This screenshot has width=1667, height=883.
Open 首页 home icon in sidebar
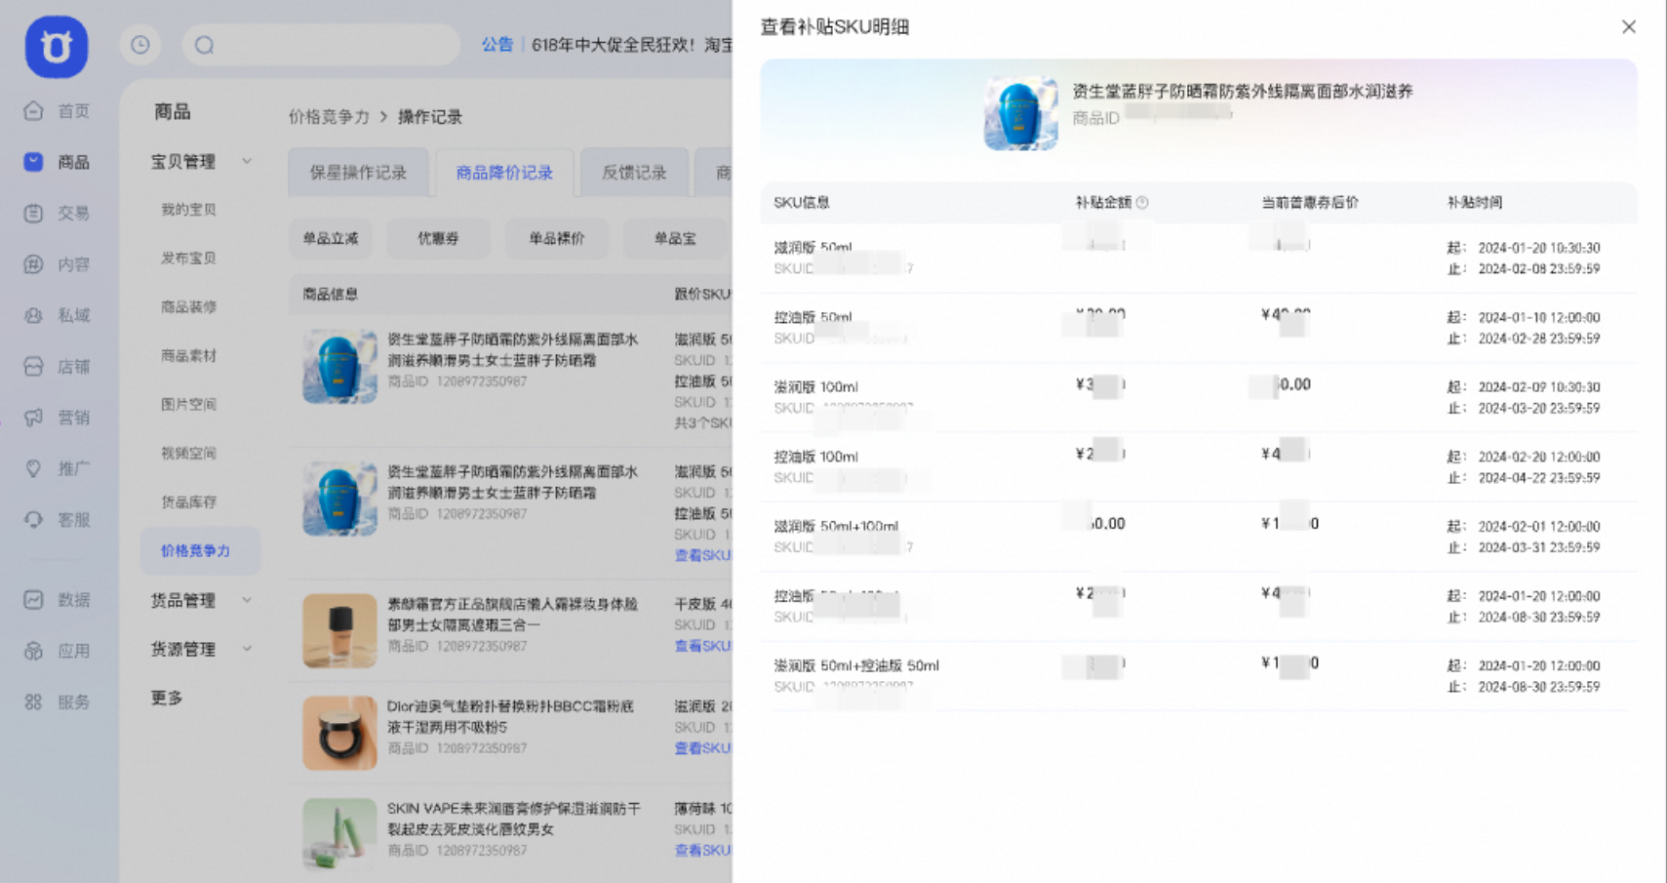point(33,110)
